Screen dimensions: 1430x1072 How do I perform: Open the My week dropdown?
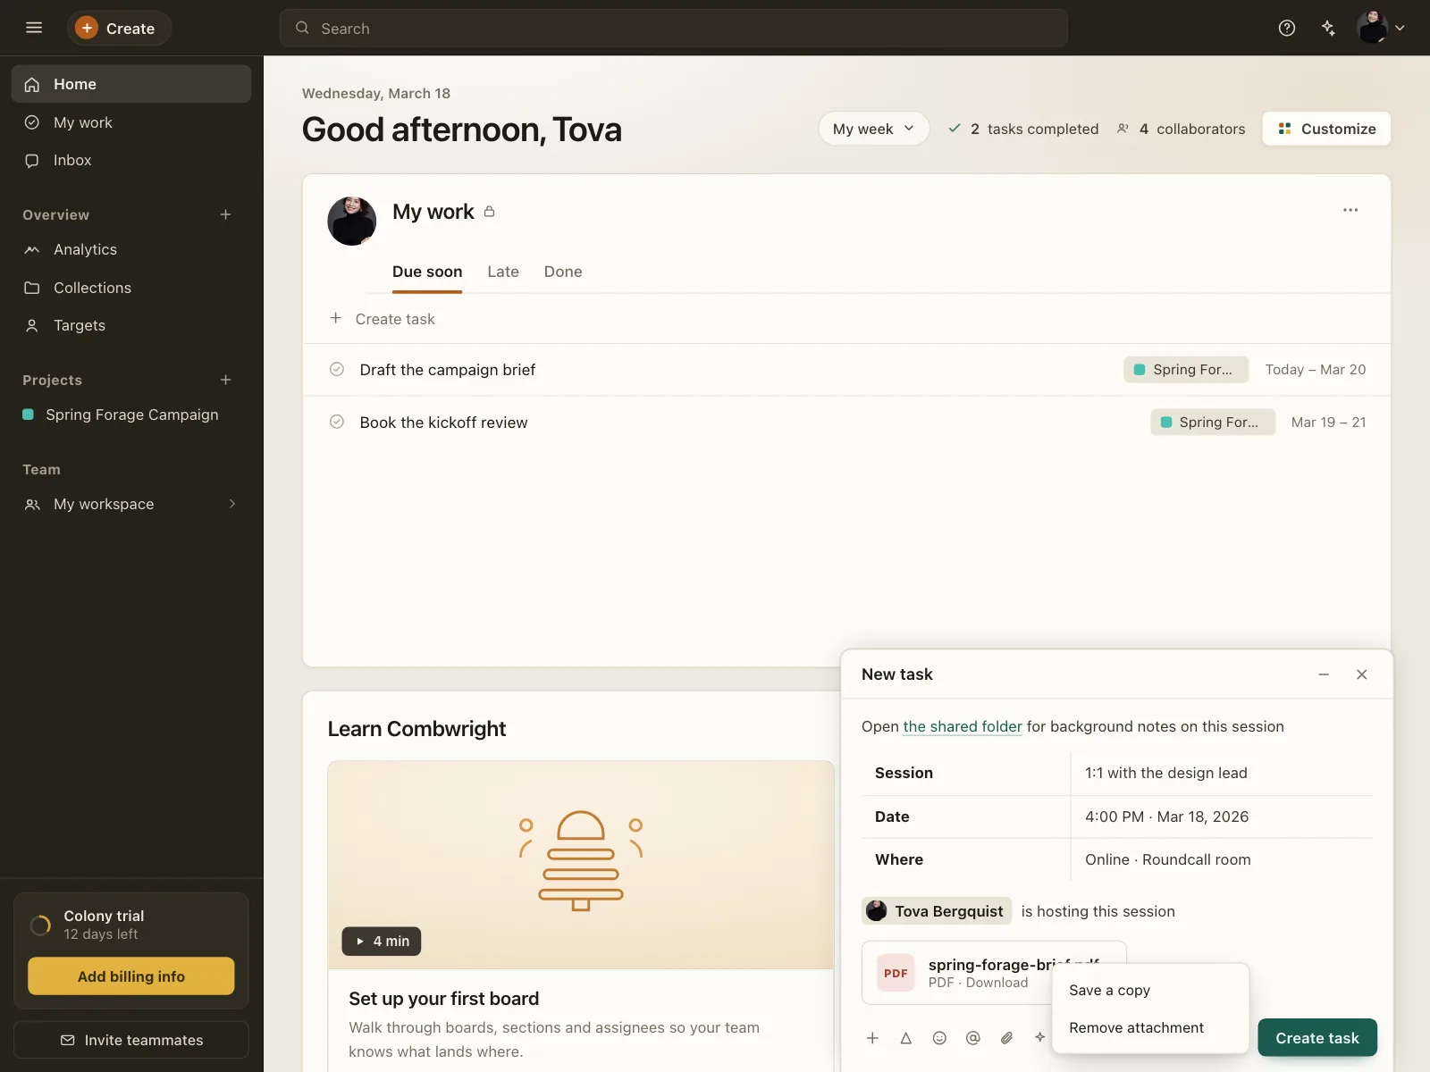click(x=873, y=129)
